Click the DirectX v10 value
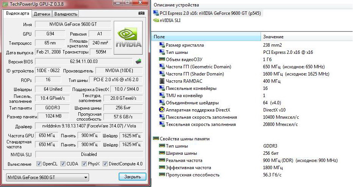The height and width of the screenshot is (187, 353). [274, 110]
